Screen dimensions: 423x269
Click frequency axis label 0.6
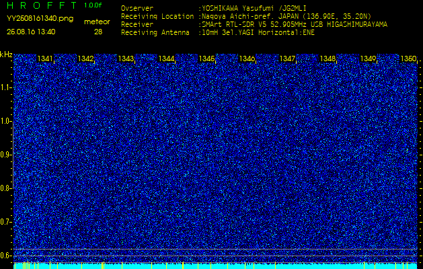(x=5, y=256)
